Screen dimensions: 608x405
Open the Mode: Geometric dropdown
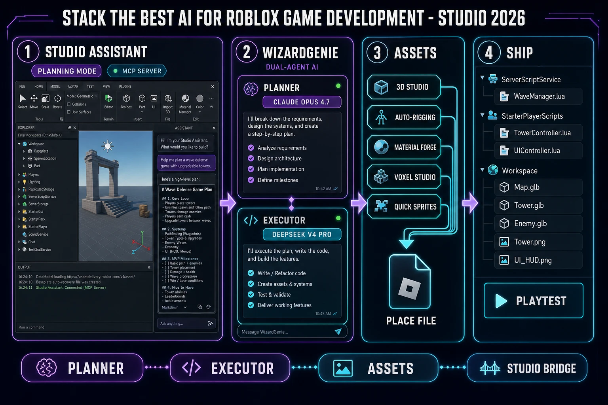click(x=82, y=96)
